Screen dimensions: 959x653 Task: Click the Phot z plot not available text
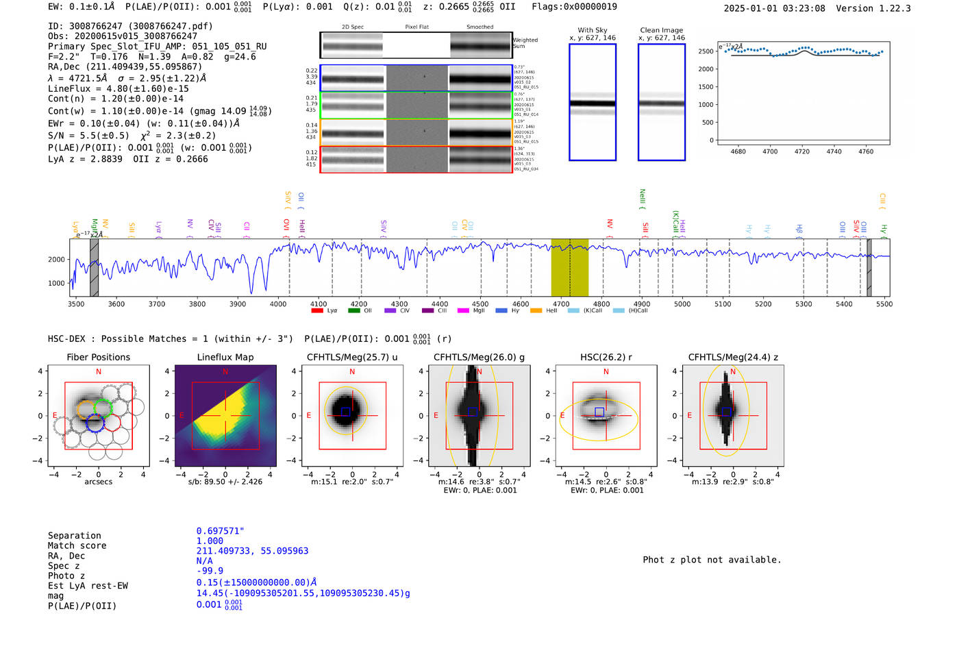pyautogui.click(x=712, y=560)
